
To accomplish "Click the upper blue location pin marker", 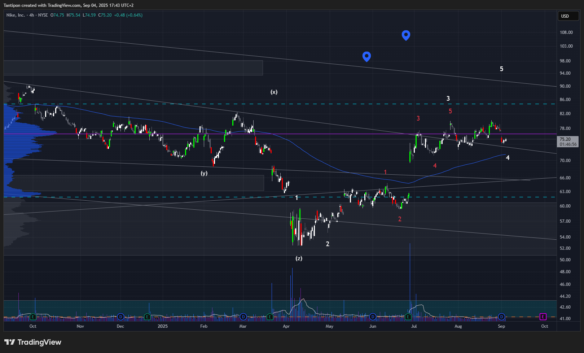I will click(x=406, y=35).
